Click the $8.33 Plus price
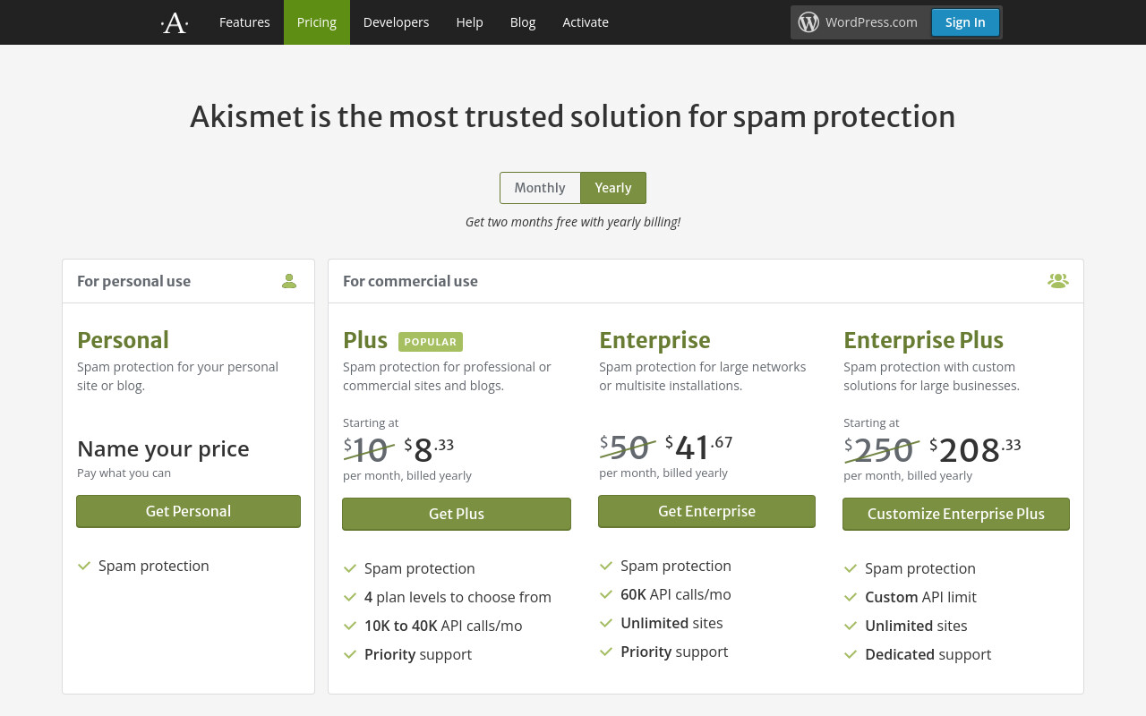Viewport: 1146px width, 716px height. click(x=429, y=448)
